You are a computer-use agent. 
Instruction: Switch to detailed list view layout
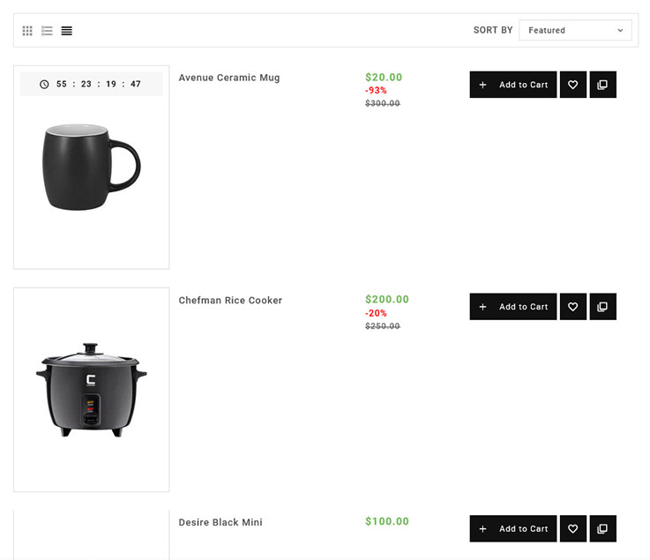point(47,31)
